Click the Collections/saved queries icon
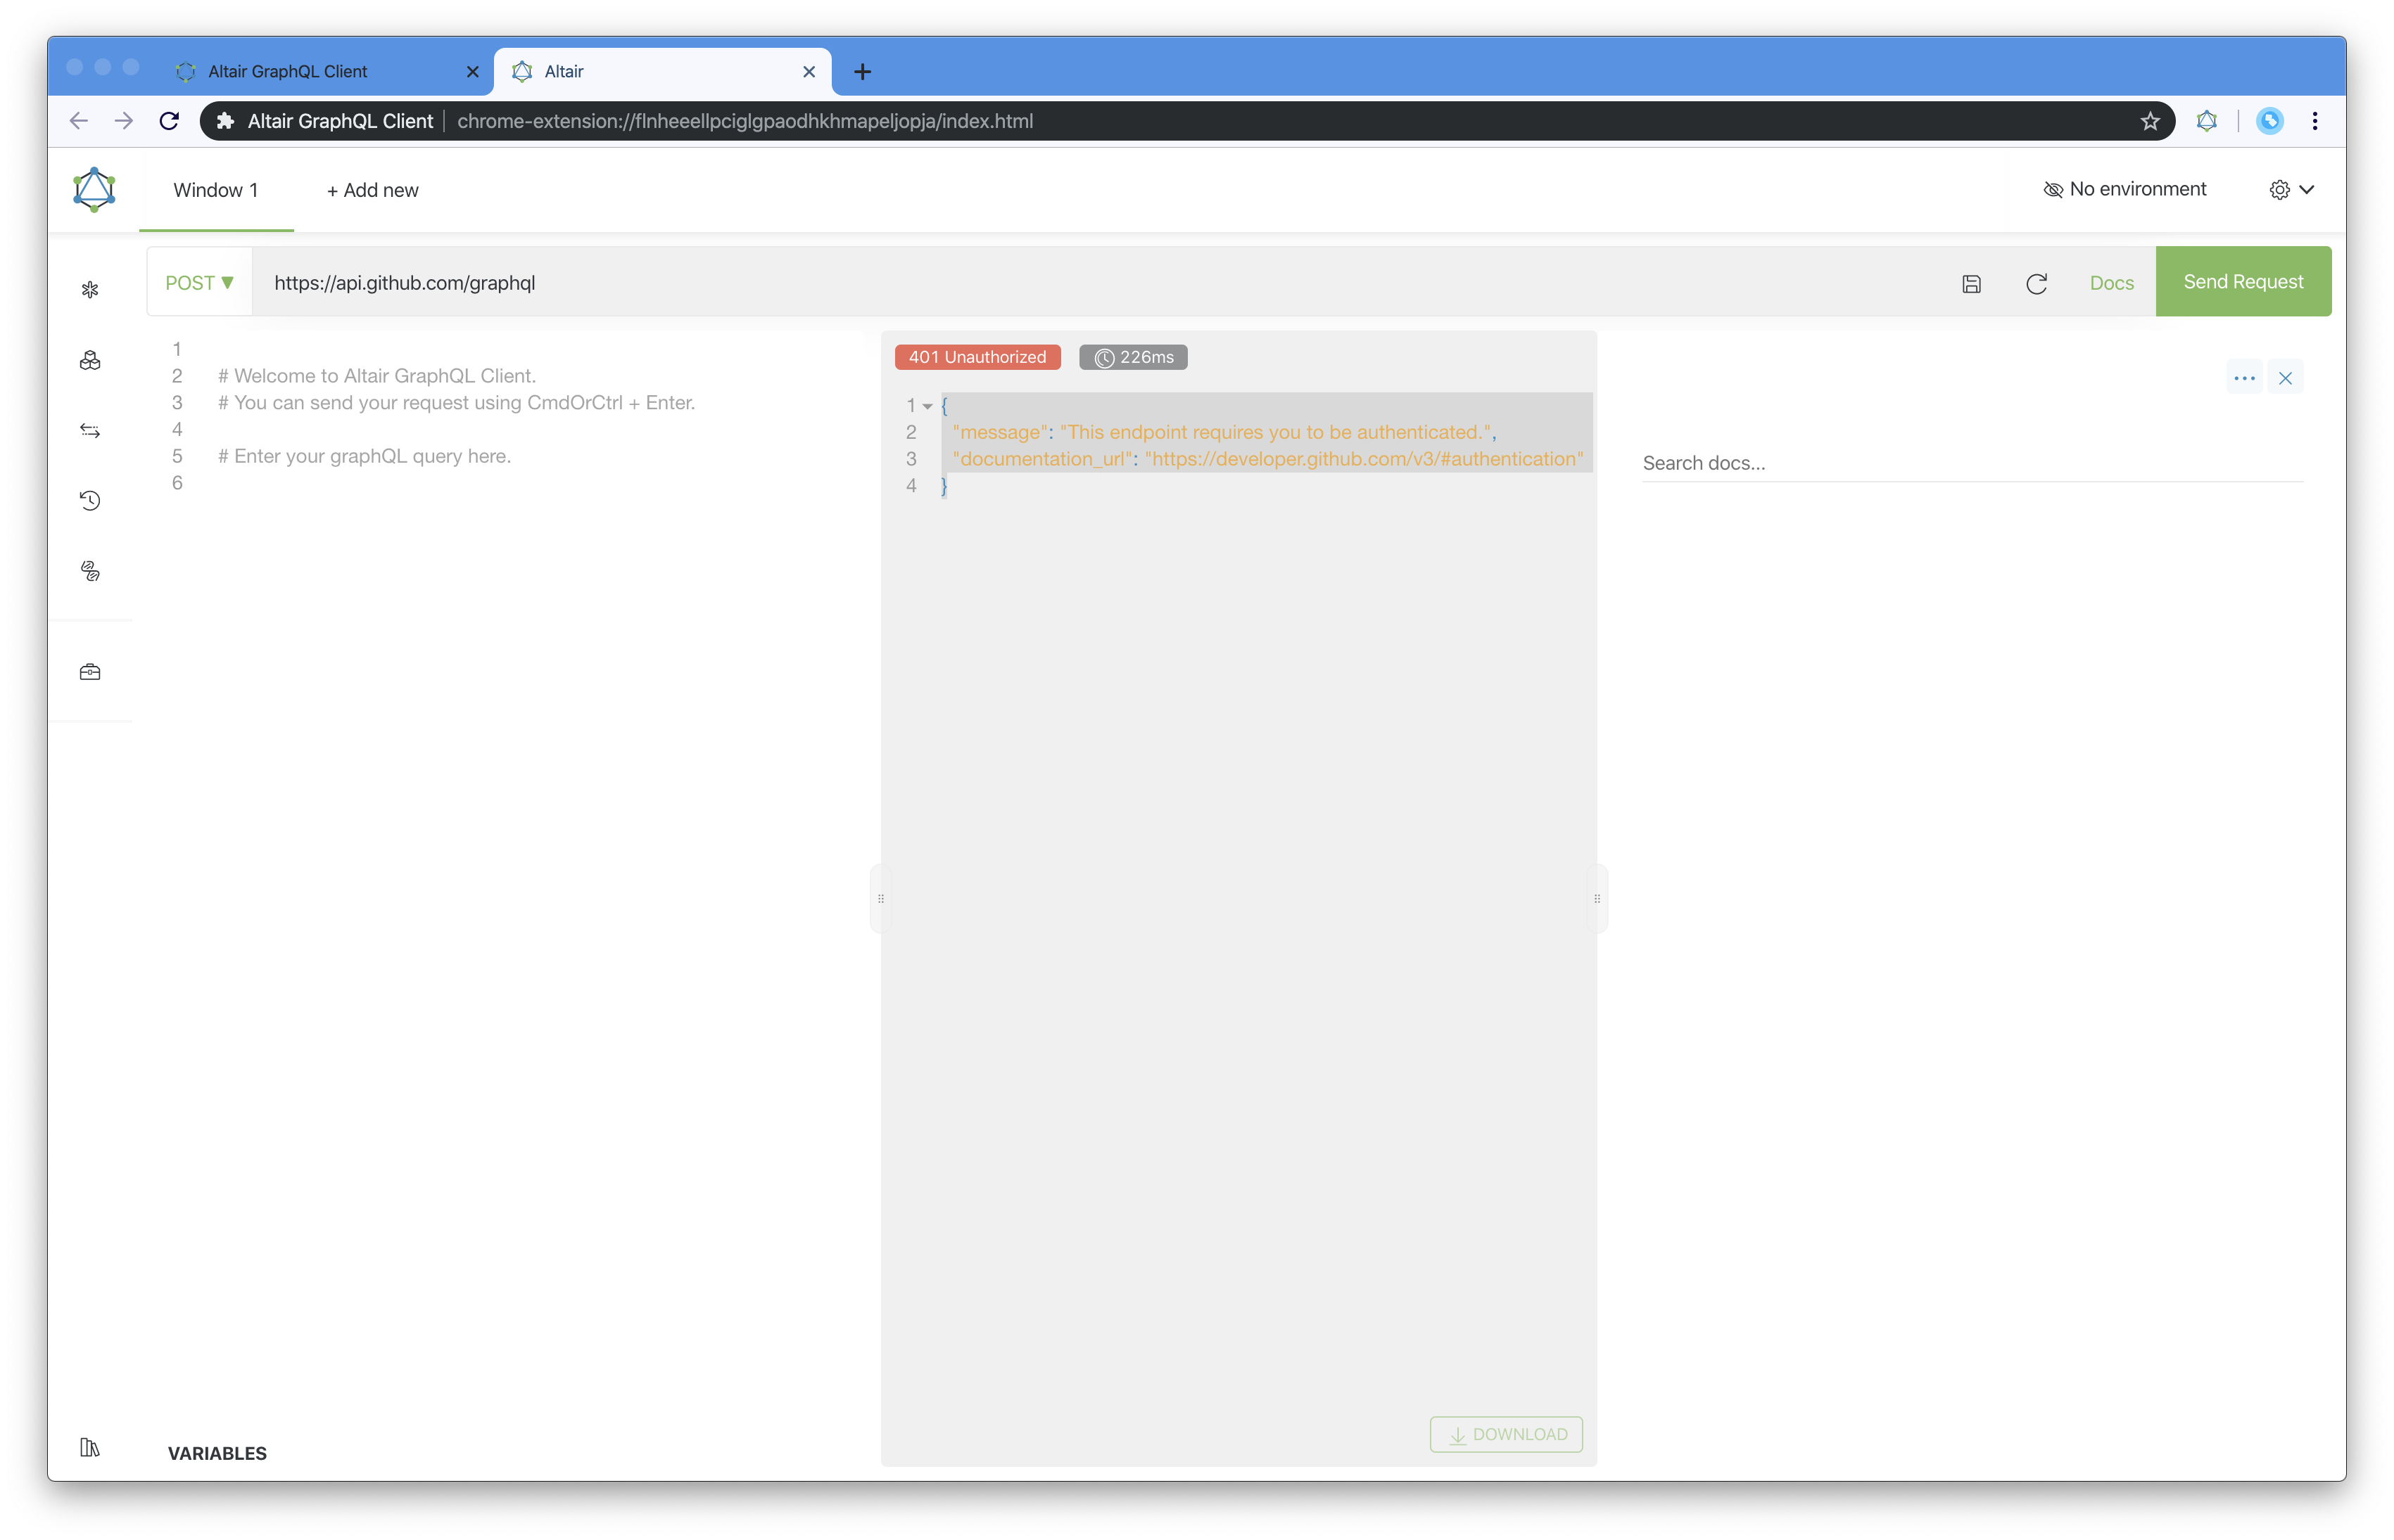Screen dimensions: 2394x1540 pos(92,359)
